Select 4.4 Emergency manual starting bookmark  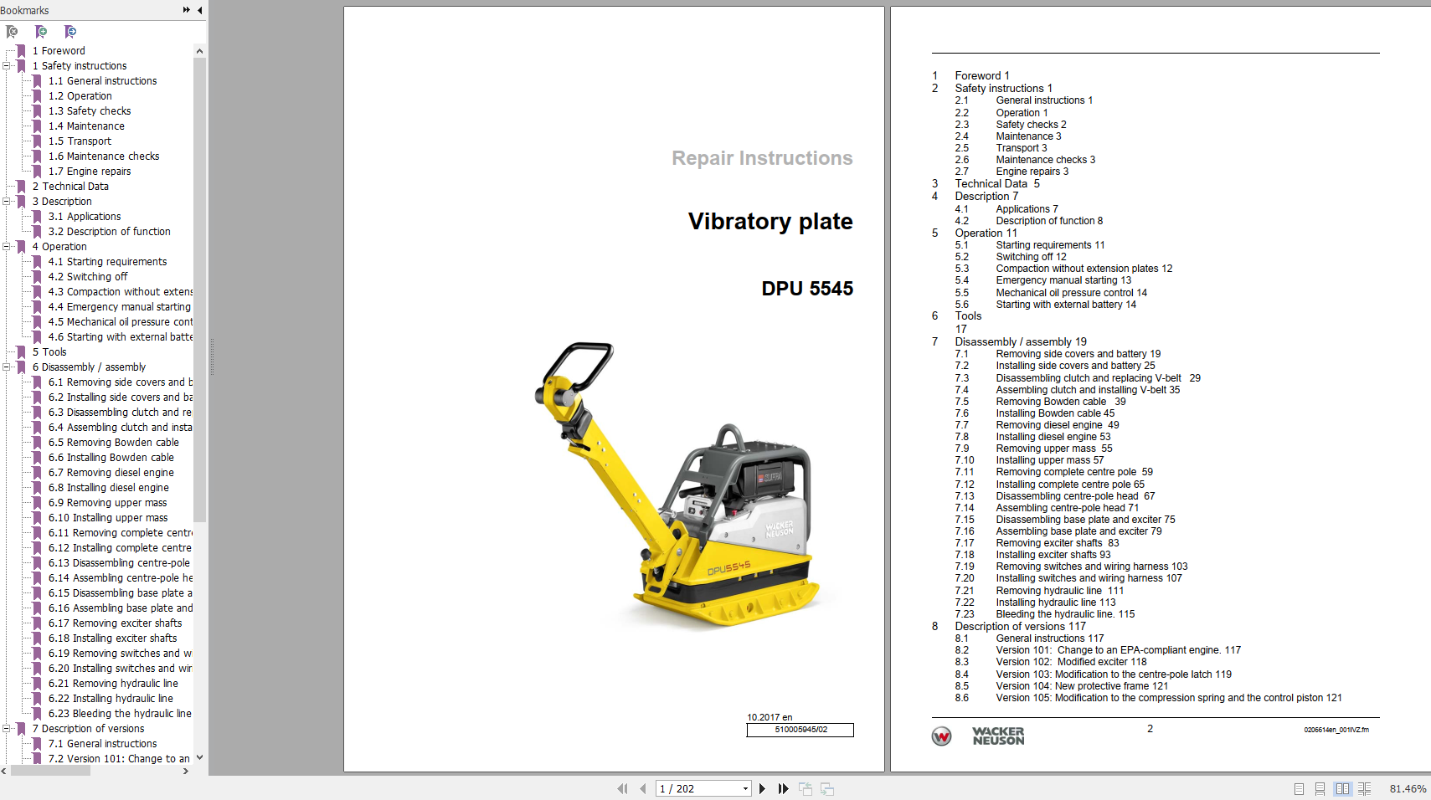(x=120, y=306)
